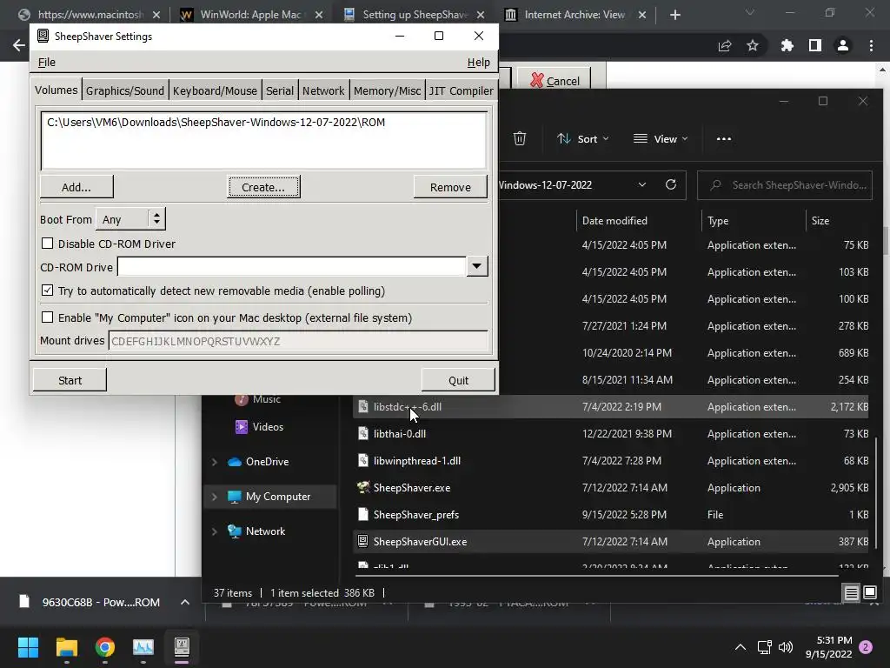Select SheepShaver.exe file
Image resolution: width=890 pixels, height=668 pixels.
pyautogui.click(x=611, y=487)
